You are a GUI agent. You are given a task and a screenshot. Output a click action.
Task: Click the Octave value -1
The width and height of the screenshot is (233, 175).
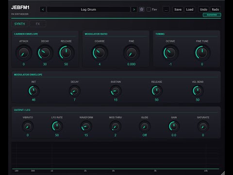tap(170, 64)
